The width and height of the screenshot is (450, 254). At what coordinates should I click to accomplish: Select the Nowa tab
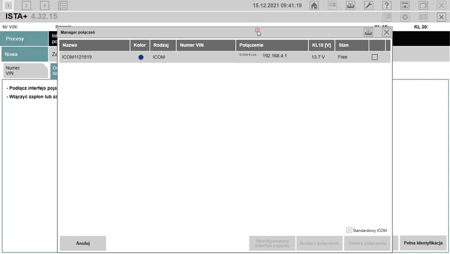(25, 54)
